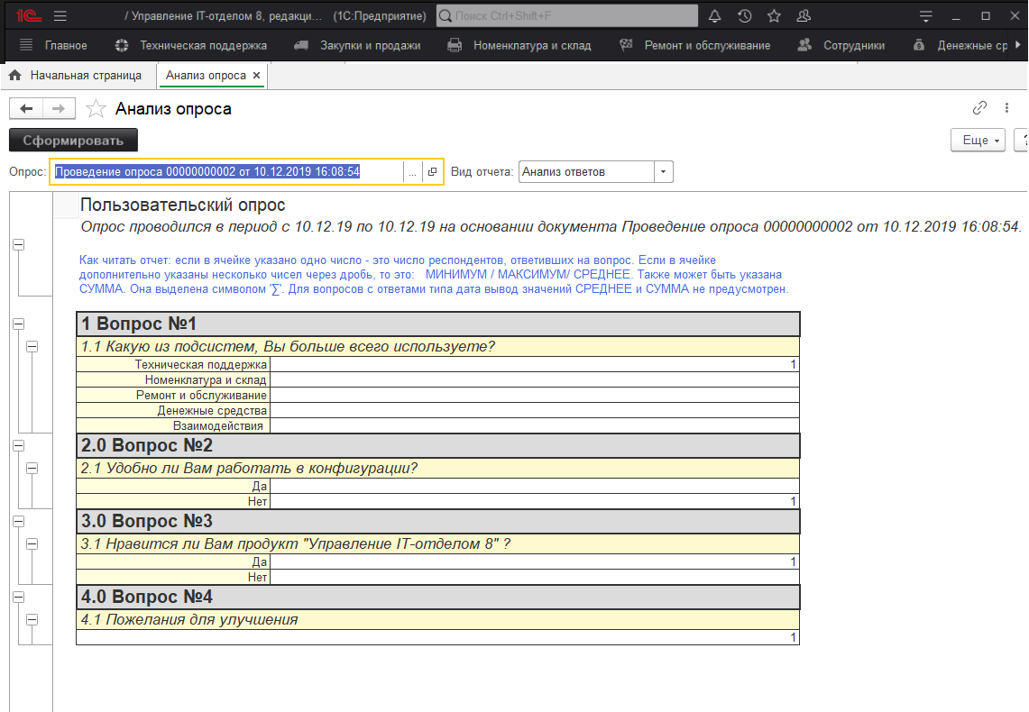This screenshot has height=712, width=1029.
Task: Collapse the Вопрос №2 group
Action: coord(18,445)
